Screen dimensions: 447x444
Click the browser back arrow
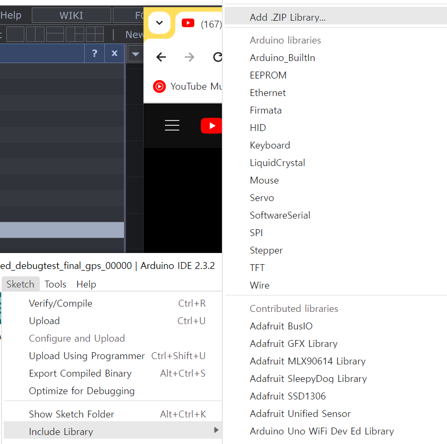pos(161,57)
